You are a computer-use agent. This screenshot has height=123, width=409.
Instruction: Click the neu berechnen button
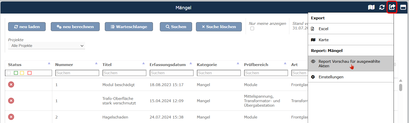click(75, 27)
